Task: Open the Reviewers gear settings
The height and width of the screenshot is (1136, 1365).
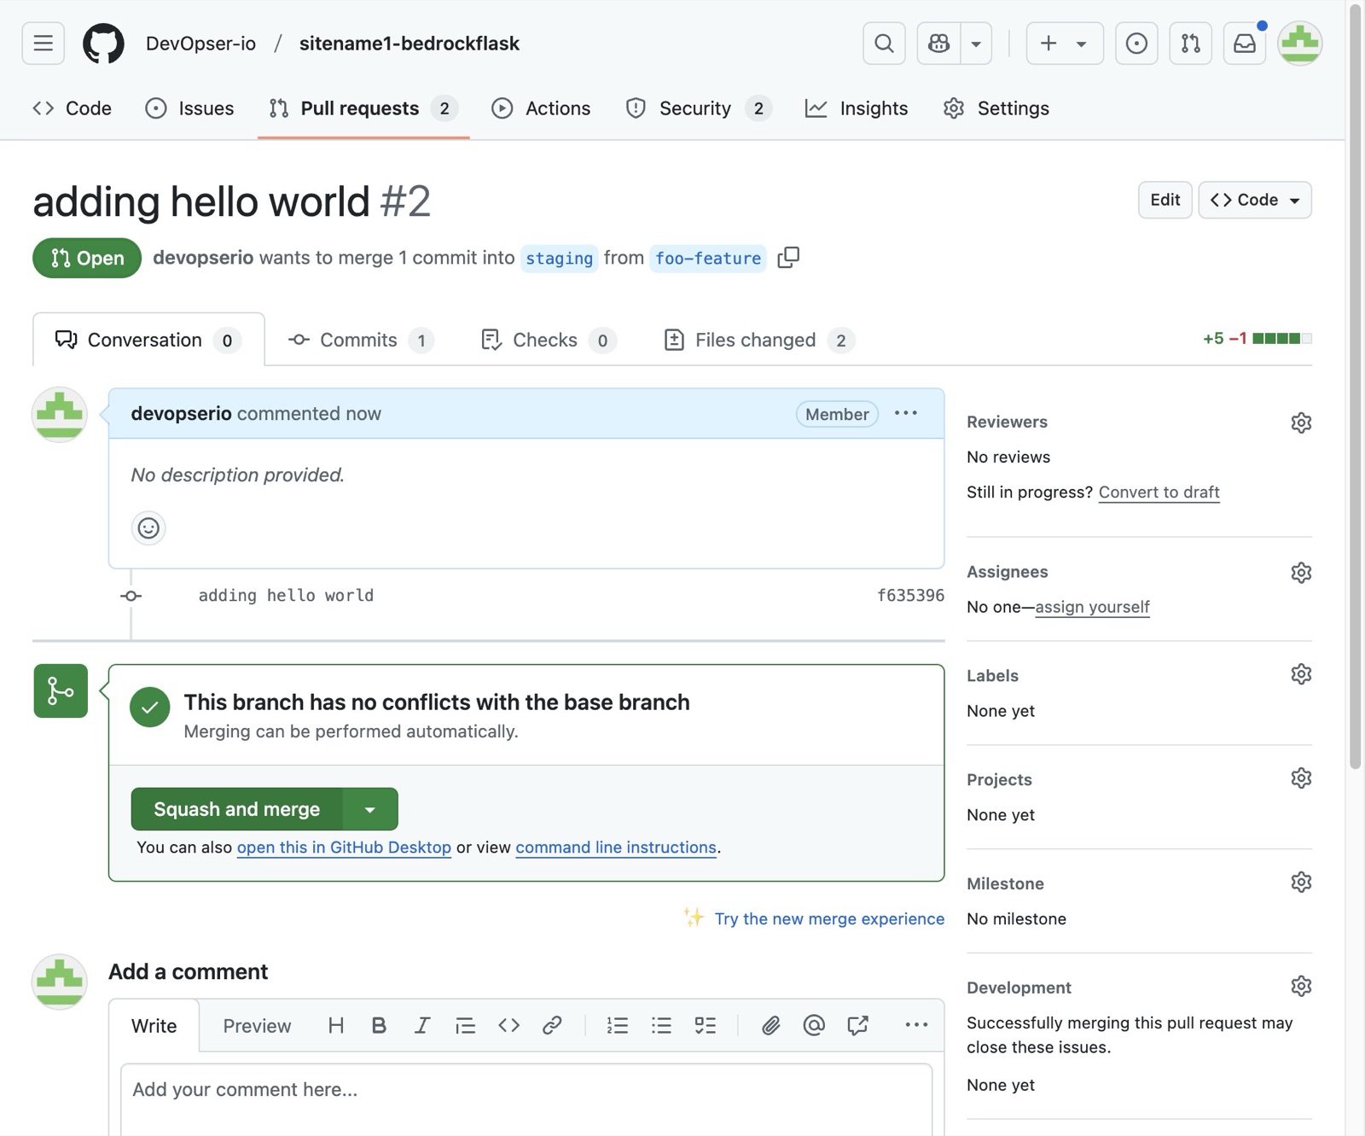Action: (1301, 422)
